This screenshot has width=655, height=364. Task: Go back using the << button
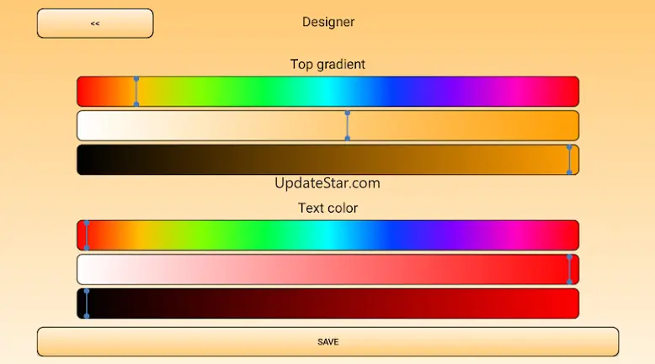click(95, 24)
